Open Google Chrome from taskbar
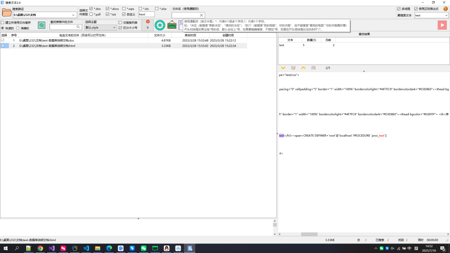This screenshot has height=253, width=450. [40, 248]
